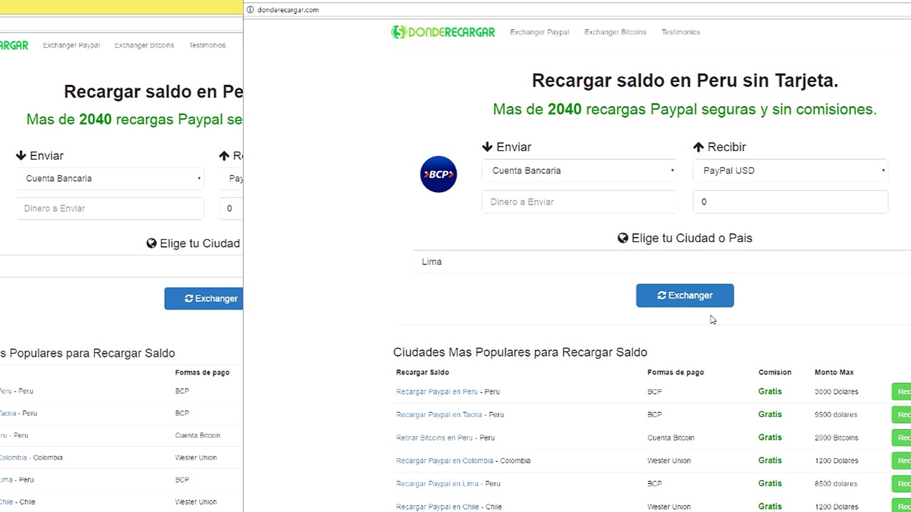Click the Lima city input field
911x512 pixels.
[x=661, y=262]
